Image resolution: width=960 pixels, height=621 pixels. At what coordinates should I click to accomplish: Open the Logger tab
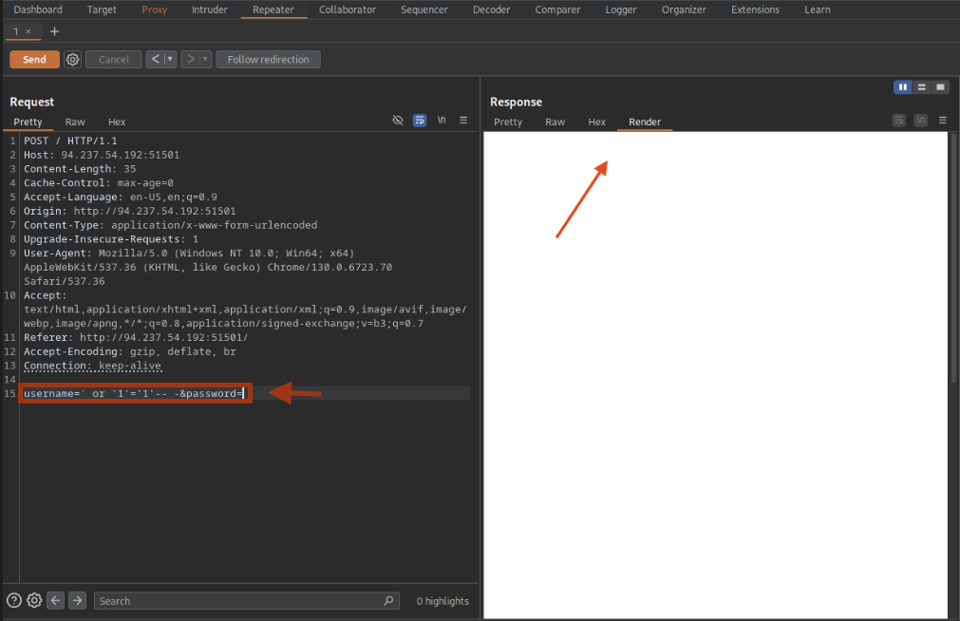coord(621,9)
